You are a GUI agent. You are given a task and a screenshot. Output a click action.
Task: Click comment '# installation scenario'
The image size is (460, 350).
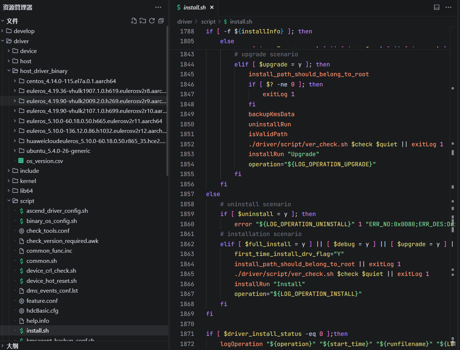(x=261, y=234)
